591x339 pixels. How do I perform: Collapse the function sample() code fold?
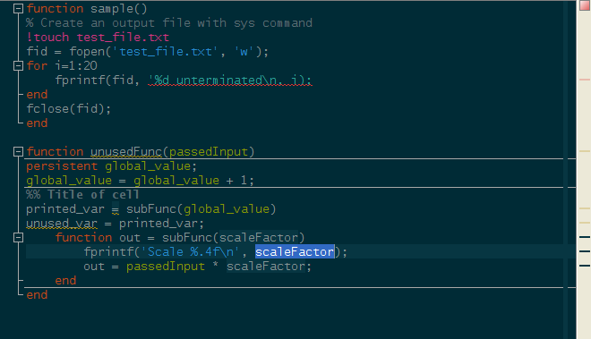[x=18, y=9]
